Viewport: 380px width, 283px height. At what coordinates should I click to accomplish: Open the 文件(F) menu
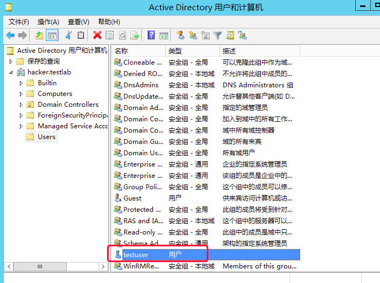tap(19, 22)
